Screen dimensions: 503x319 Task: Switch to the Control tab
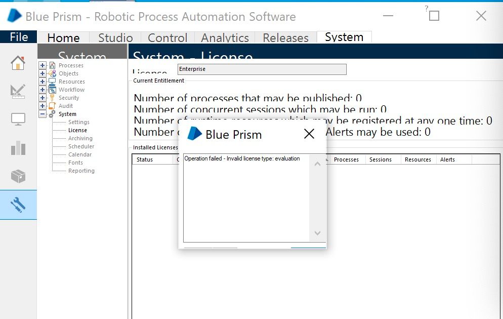coord(167,37)
